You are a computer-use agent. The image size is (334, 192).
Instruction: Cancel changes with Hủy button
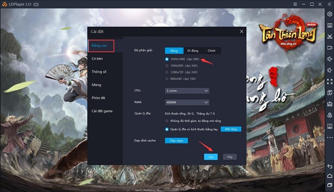coord(230,157)
